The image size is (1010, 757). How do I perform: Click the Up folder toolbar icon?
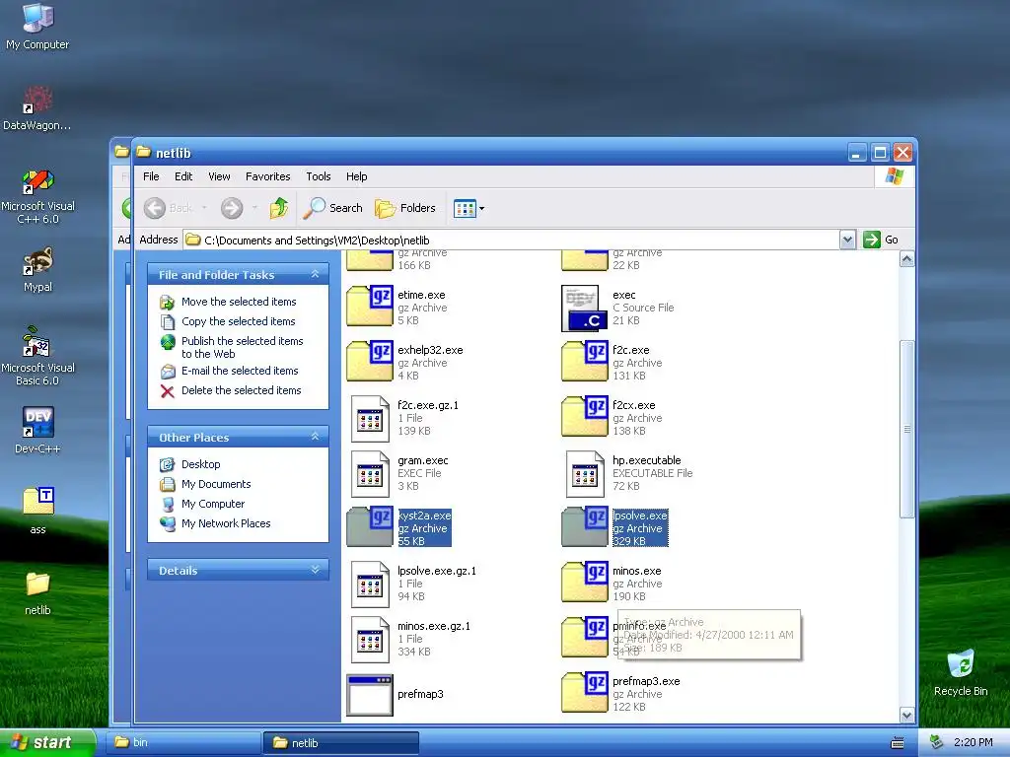(x=279, y=208)
